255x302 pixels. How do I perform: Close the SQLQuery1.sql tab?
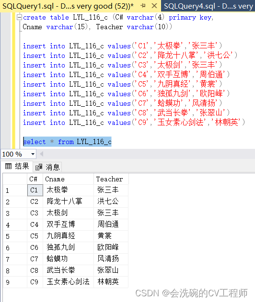(154, 6)
